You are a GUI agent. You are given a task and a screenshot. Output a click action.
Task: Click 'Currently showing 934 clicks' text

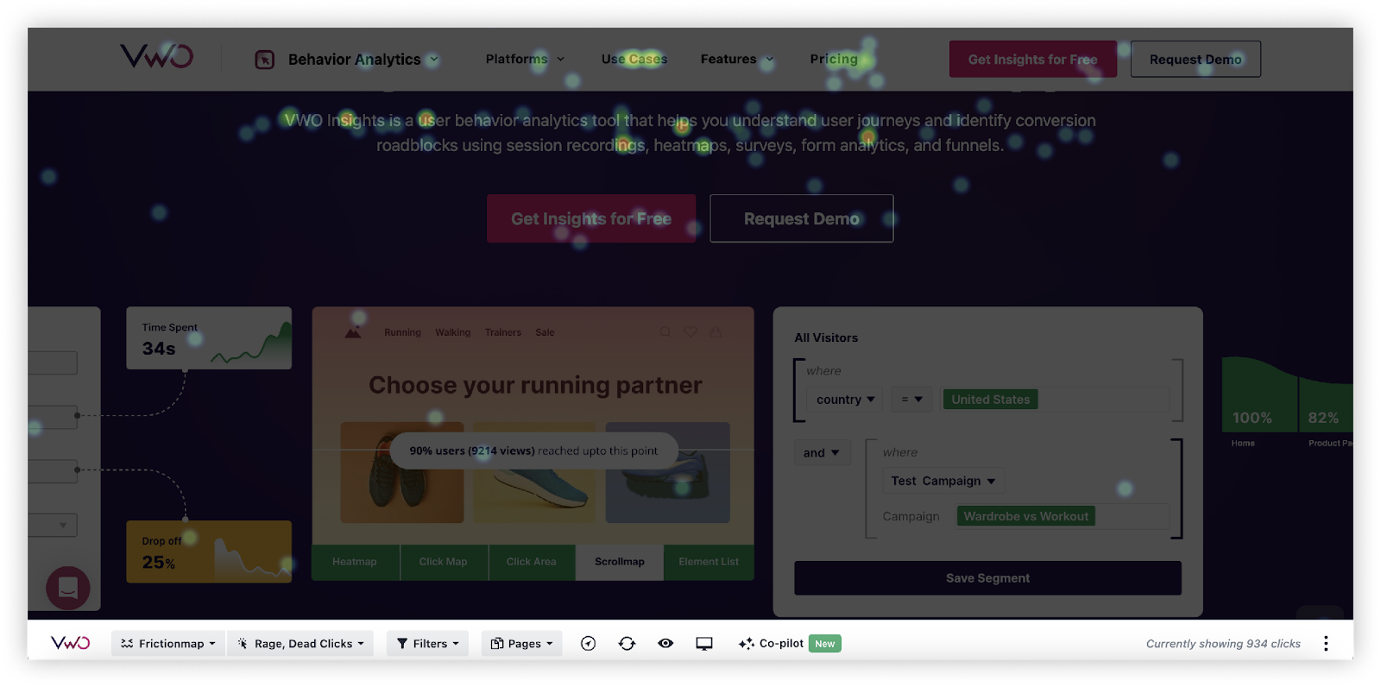[x=1223, y=644]
